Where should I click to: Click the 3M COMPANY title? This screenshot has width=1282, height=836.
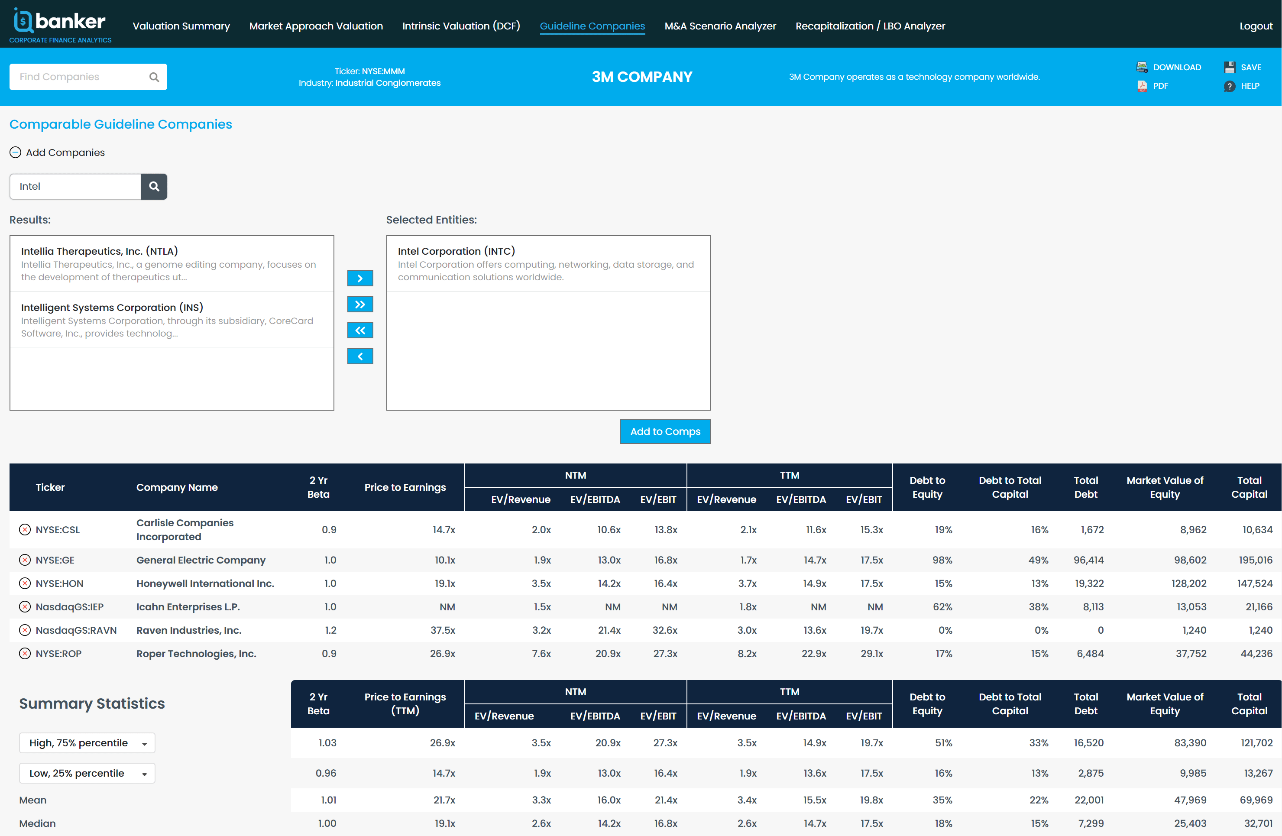pos(641,77)
